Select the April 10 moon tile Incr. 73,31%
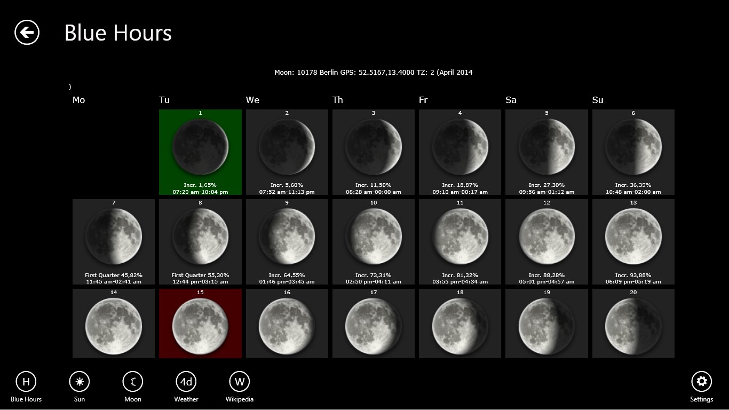Image resolution: width=729 pixels, height=410 pixels. [x=373, y=241]
